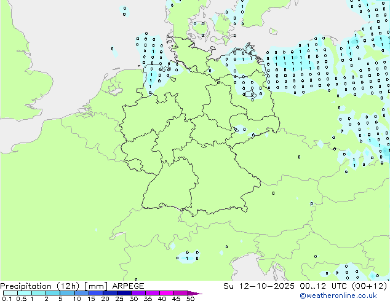This screenshot has height=301, width=390.
Task: Click the '30' legend label
Action: [x=133, y=299]
